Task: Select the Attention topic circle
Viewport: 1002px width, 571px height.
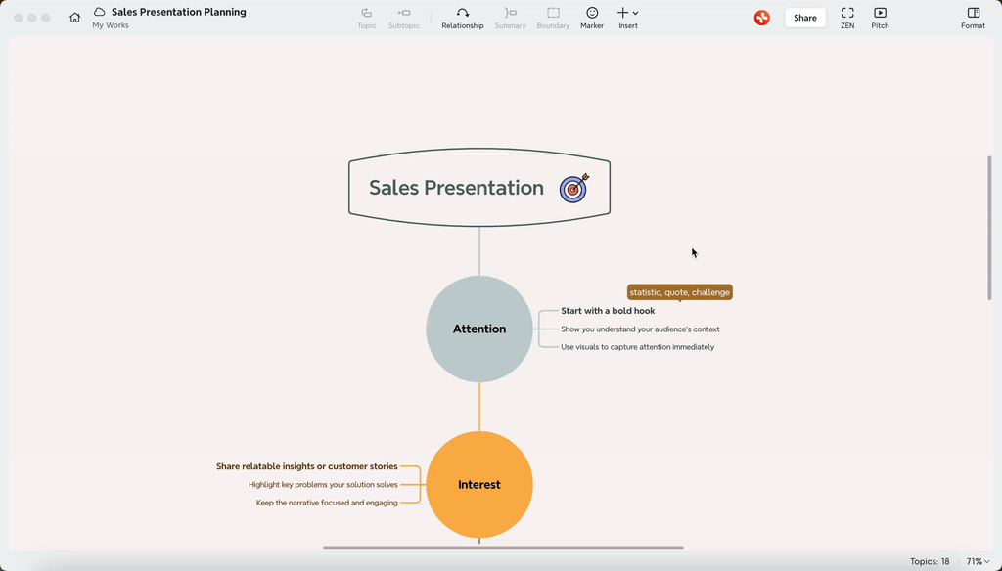Action: coord(478,329)
